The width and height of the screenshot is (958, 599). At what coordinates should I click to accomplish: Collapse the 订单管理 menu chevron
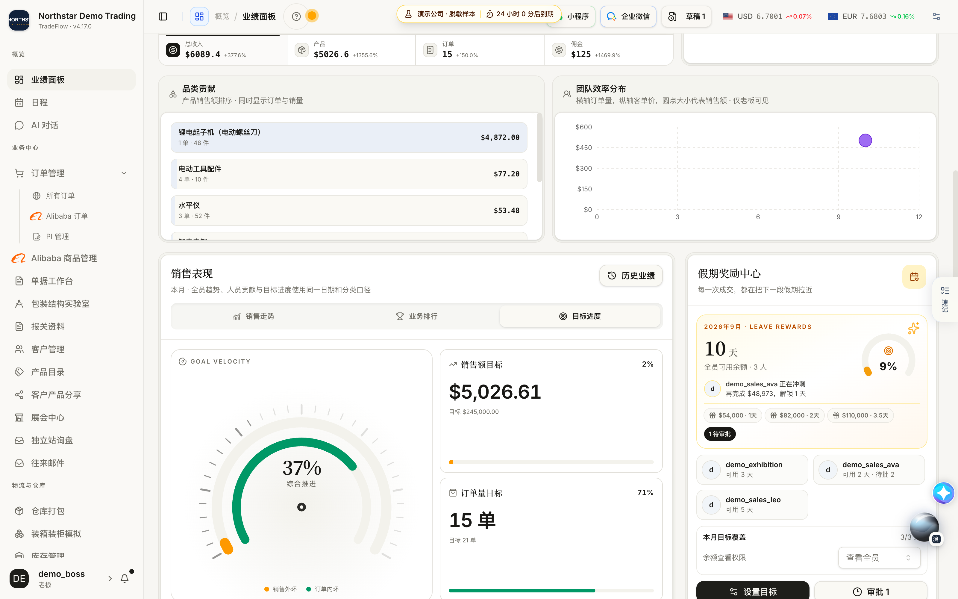tap(124, 173)
